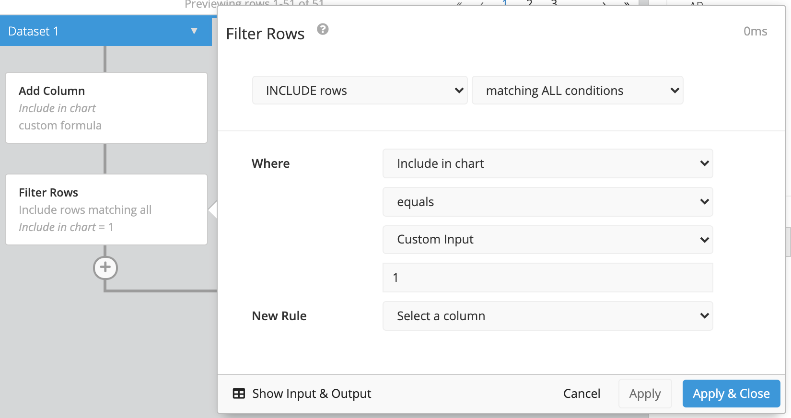Click the 'New Rule' label
The image size is (791, 418).
[279, 316]
